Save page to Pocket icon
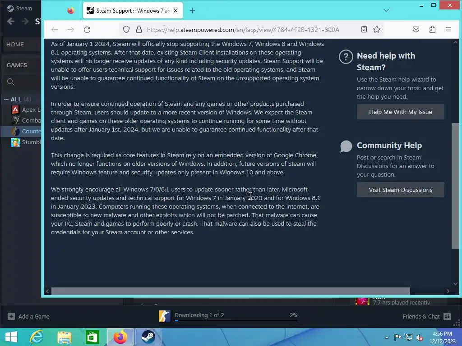Screen dimensions: 462x346 (x=416, y=29)
